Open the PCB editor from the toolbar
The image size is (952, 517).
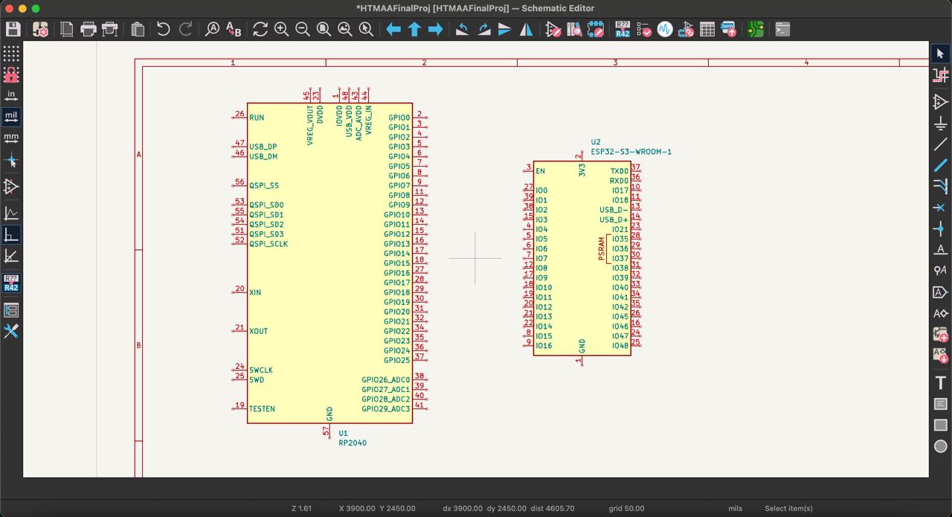(x=756, y=30)
